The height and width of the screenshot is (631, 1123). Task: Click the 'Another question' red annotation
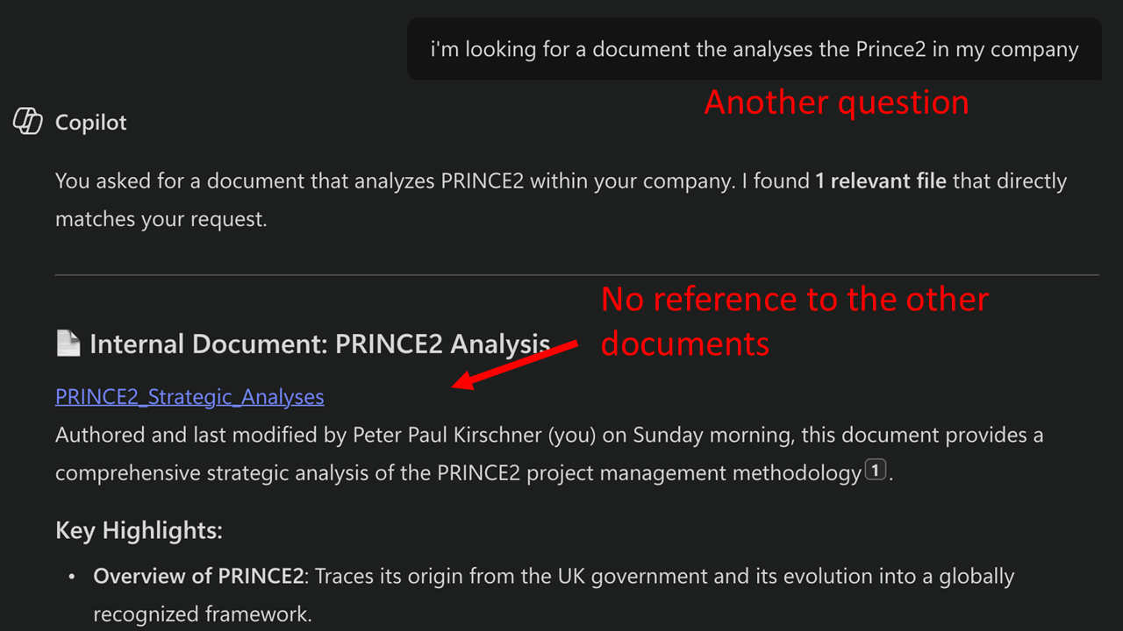tap(836, 103)
